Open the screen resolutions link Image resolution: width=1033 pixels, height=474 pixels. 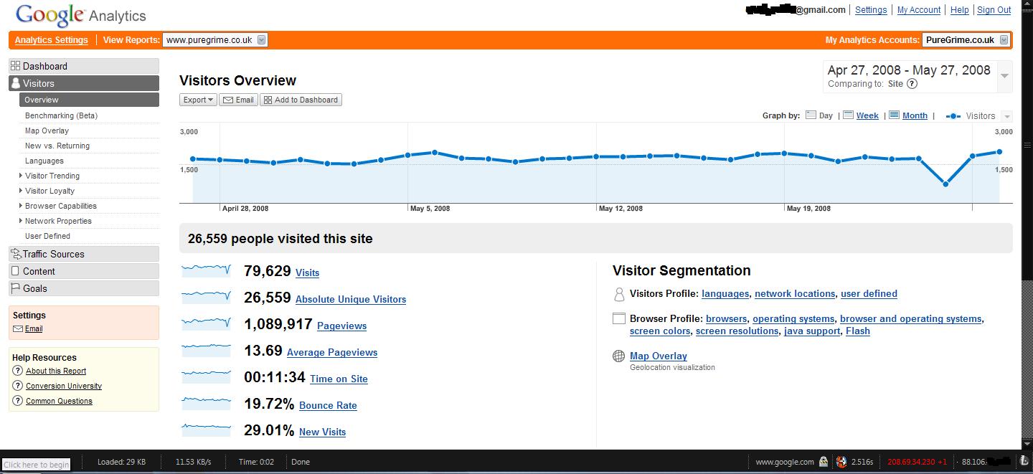point(737,331)
